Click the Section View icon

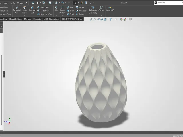click(x=102, y=19)
